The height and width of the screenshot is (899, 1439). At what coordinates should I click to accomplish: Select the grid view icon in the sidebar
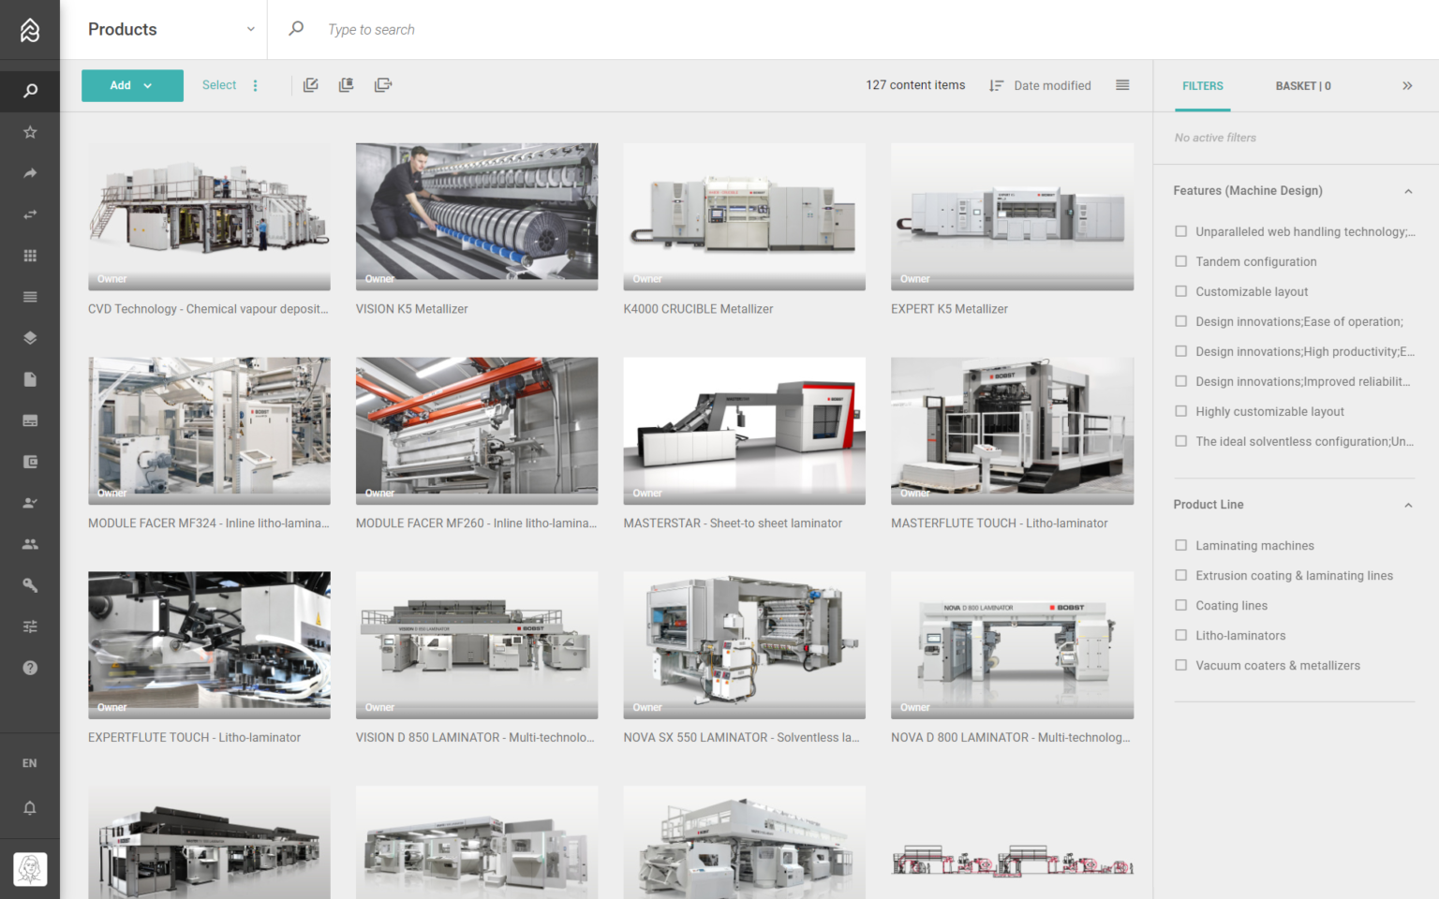[29, 255]
